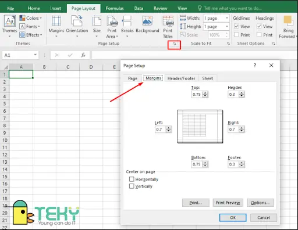
Task: Switch to the Insert tab
Action: tap(55, 8)
